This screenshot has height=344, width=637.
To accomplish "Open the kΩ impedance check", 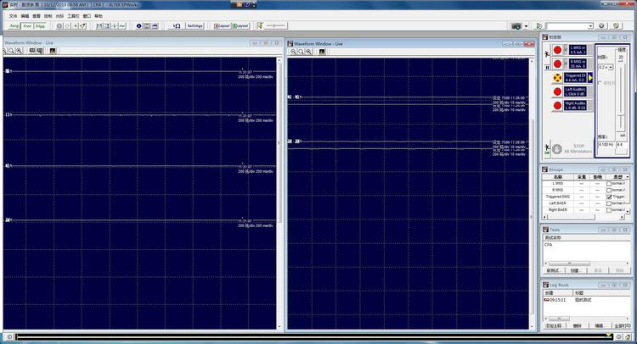I will click(177, 25).
